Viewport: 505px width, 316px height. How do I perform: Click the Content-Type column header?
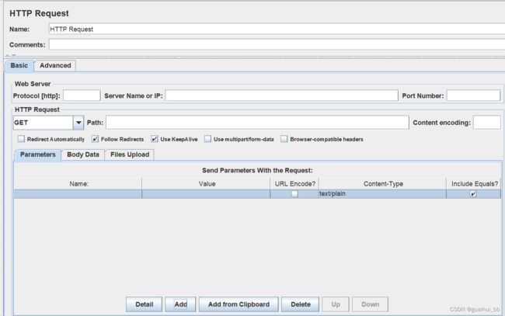[x=382, y=184]
